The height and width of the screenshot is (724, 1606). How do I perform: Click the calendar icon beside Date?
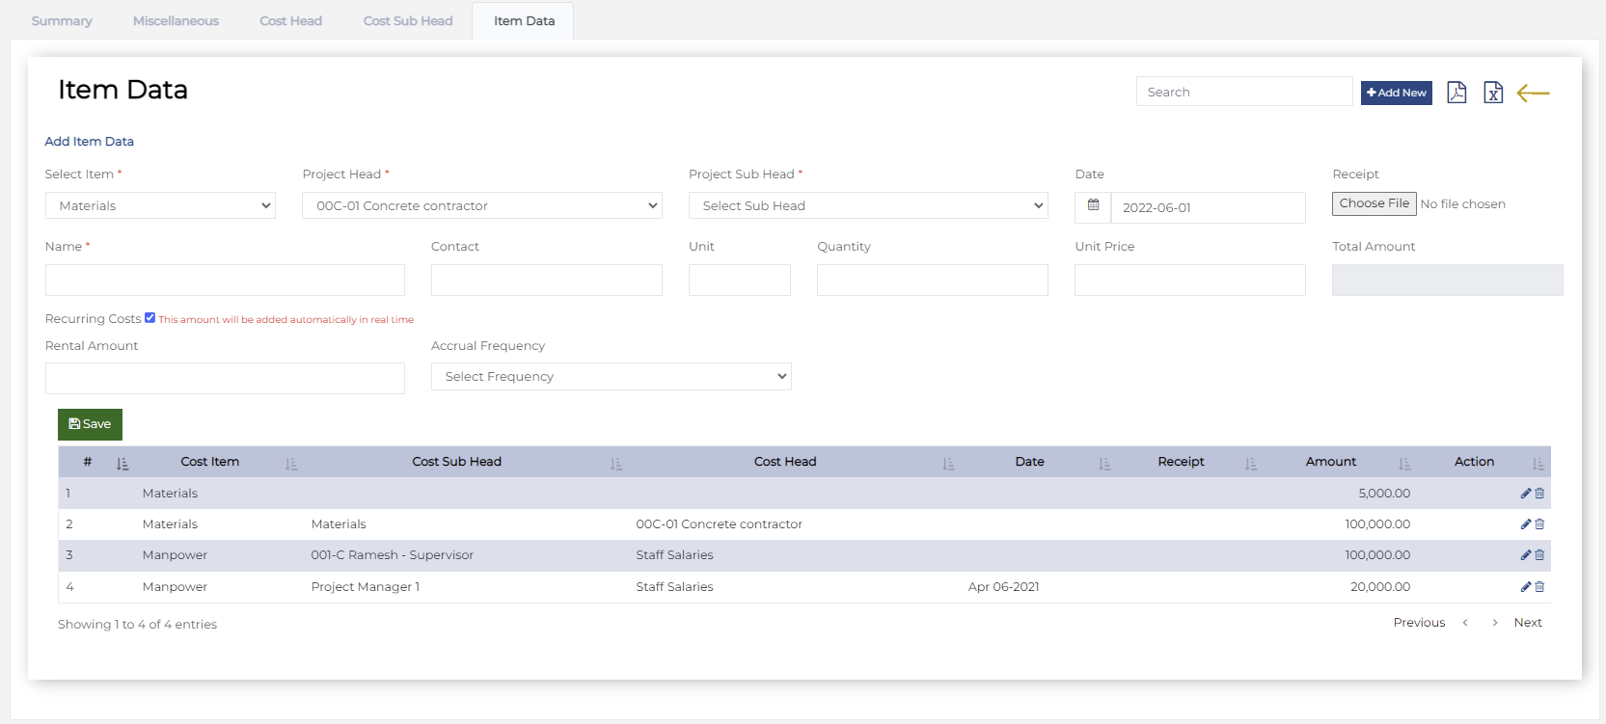(1093, 205)
